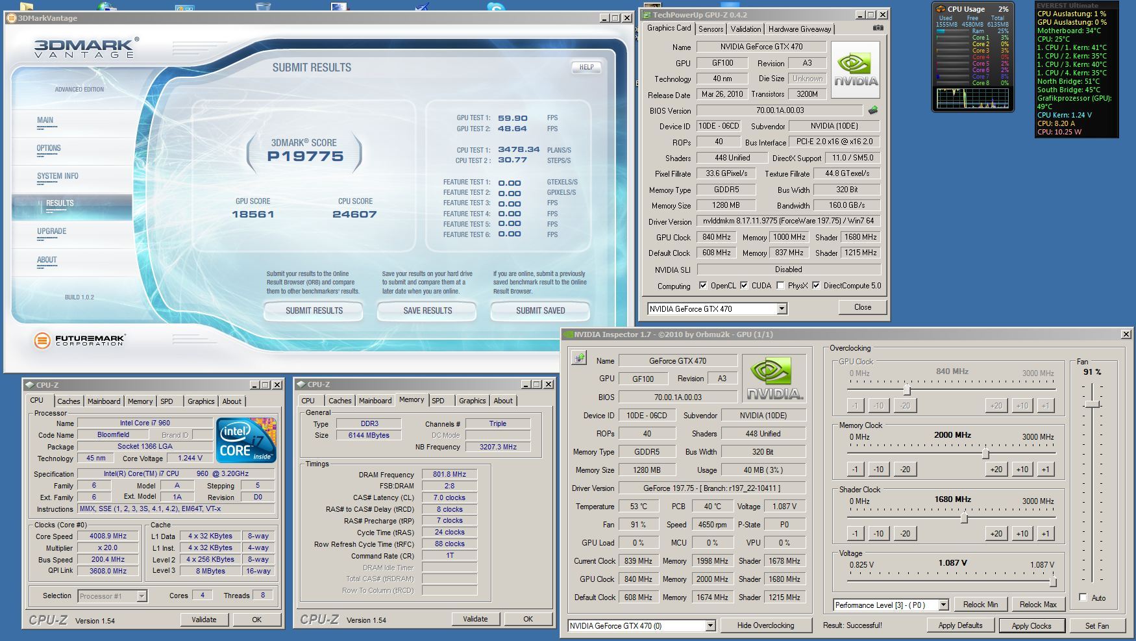Click Apply Clocks in NVIDIA Inspector

click(x=1031, y=625)
